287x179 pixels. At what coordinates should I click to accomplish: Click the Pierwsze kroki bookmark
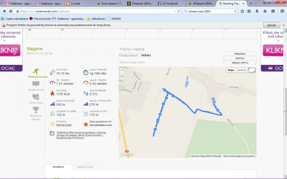40,19
